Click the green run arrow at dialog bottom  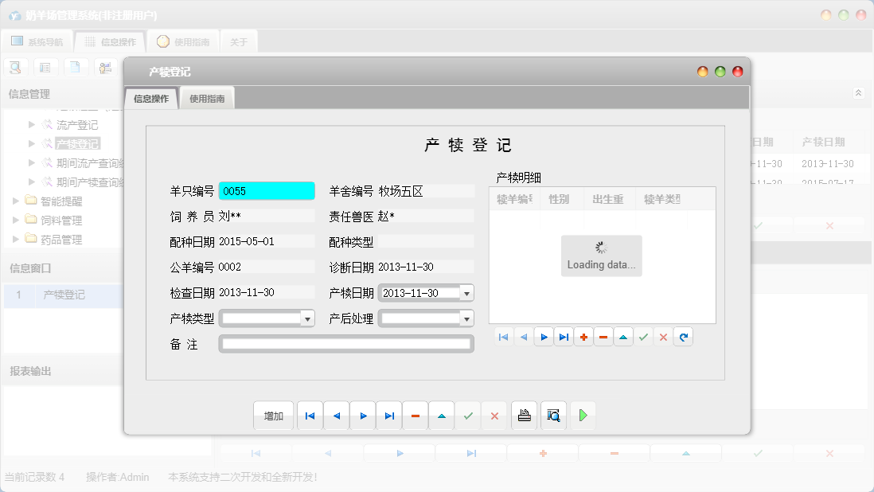583,415
